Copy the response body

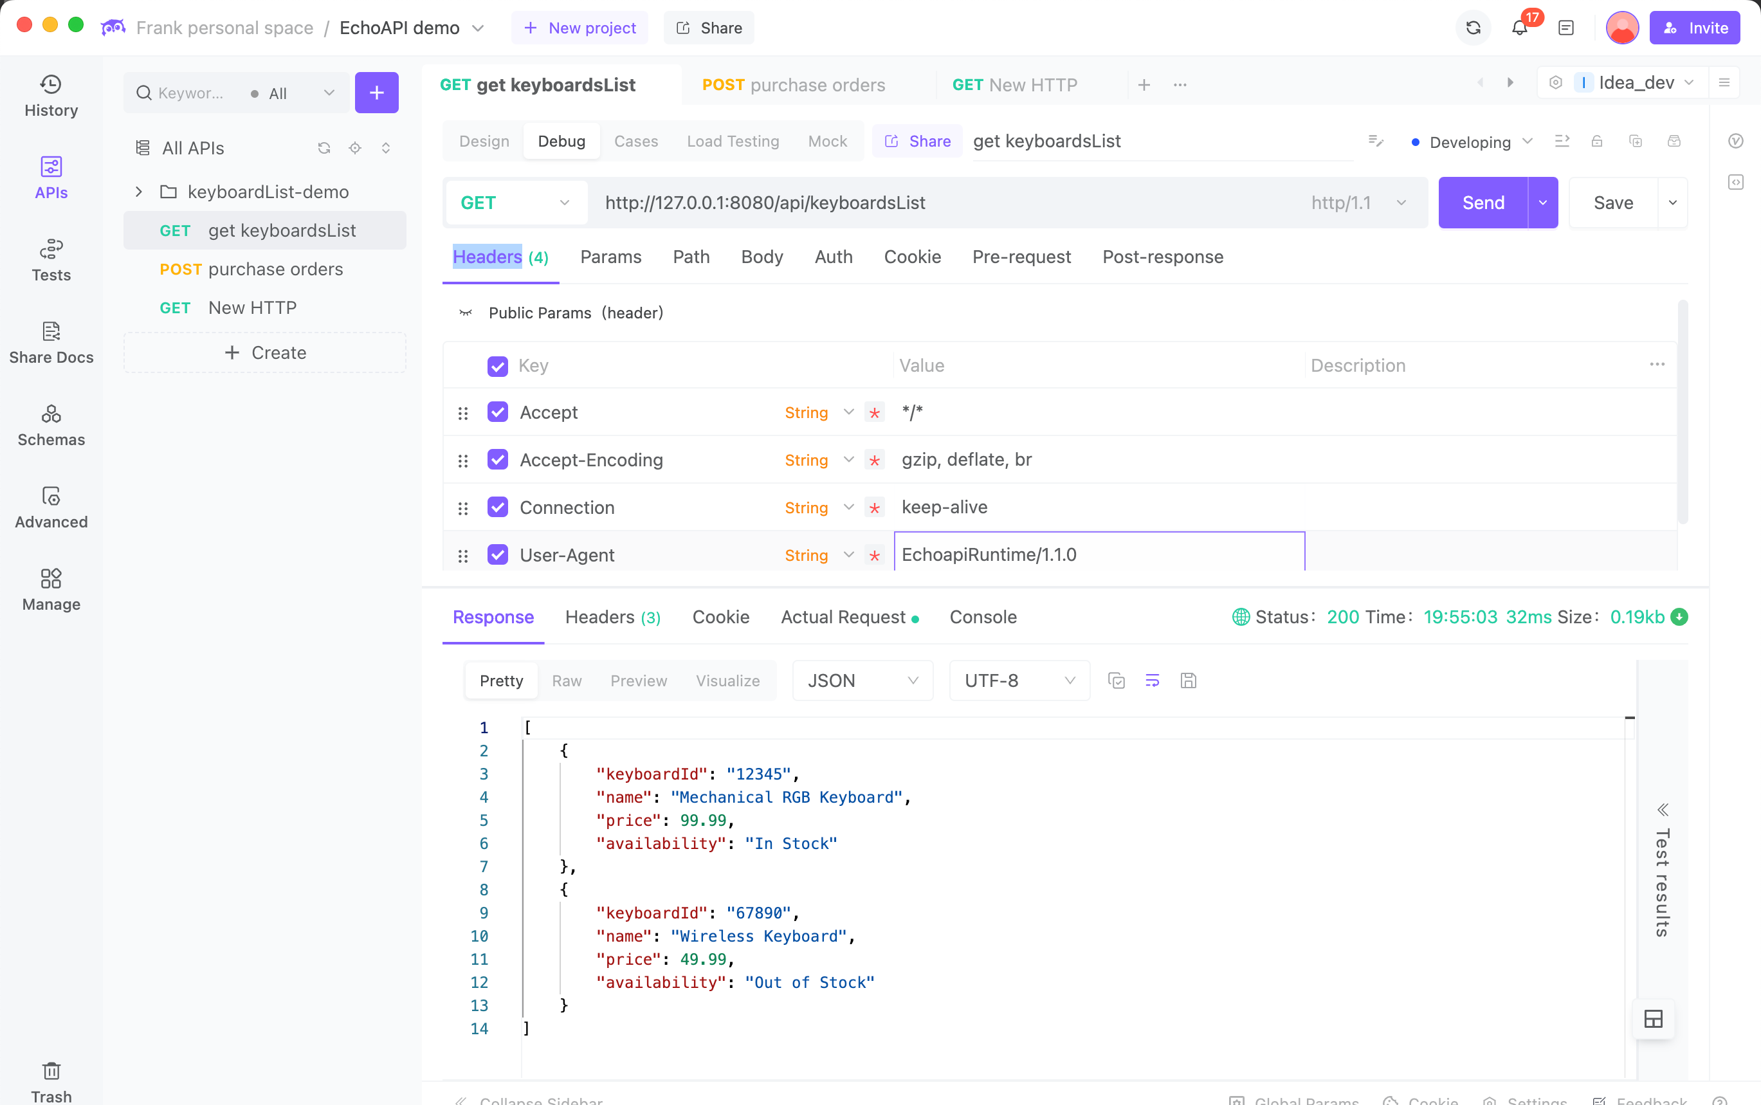click(1116, 680)
